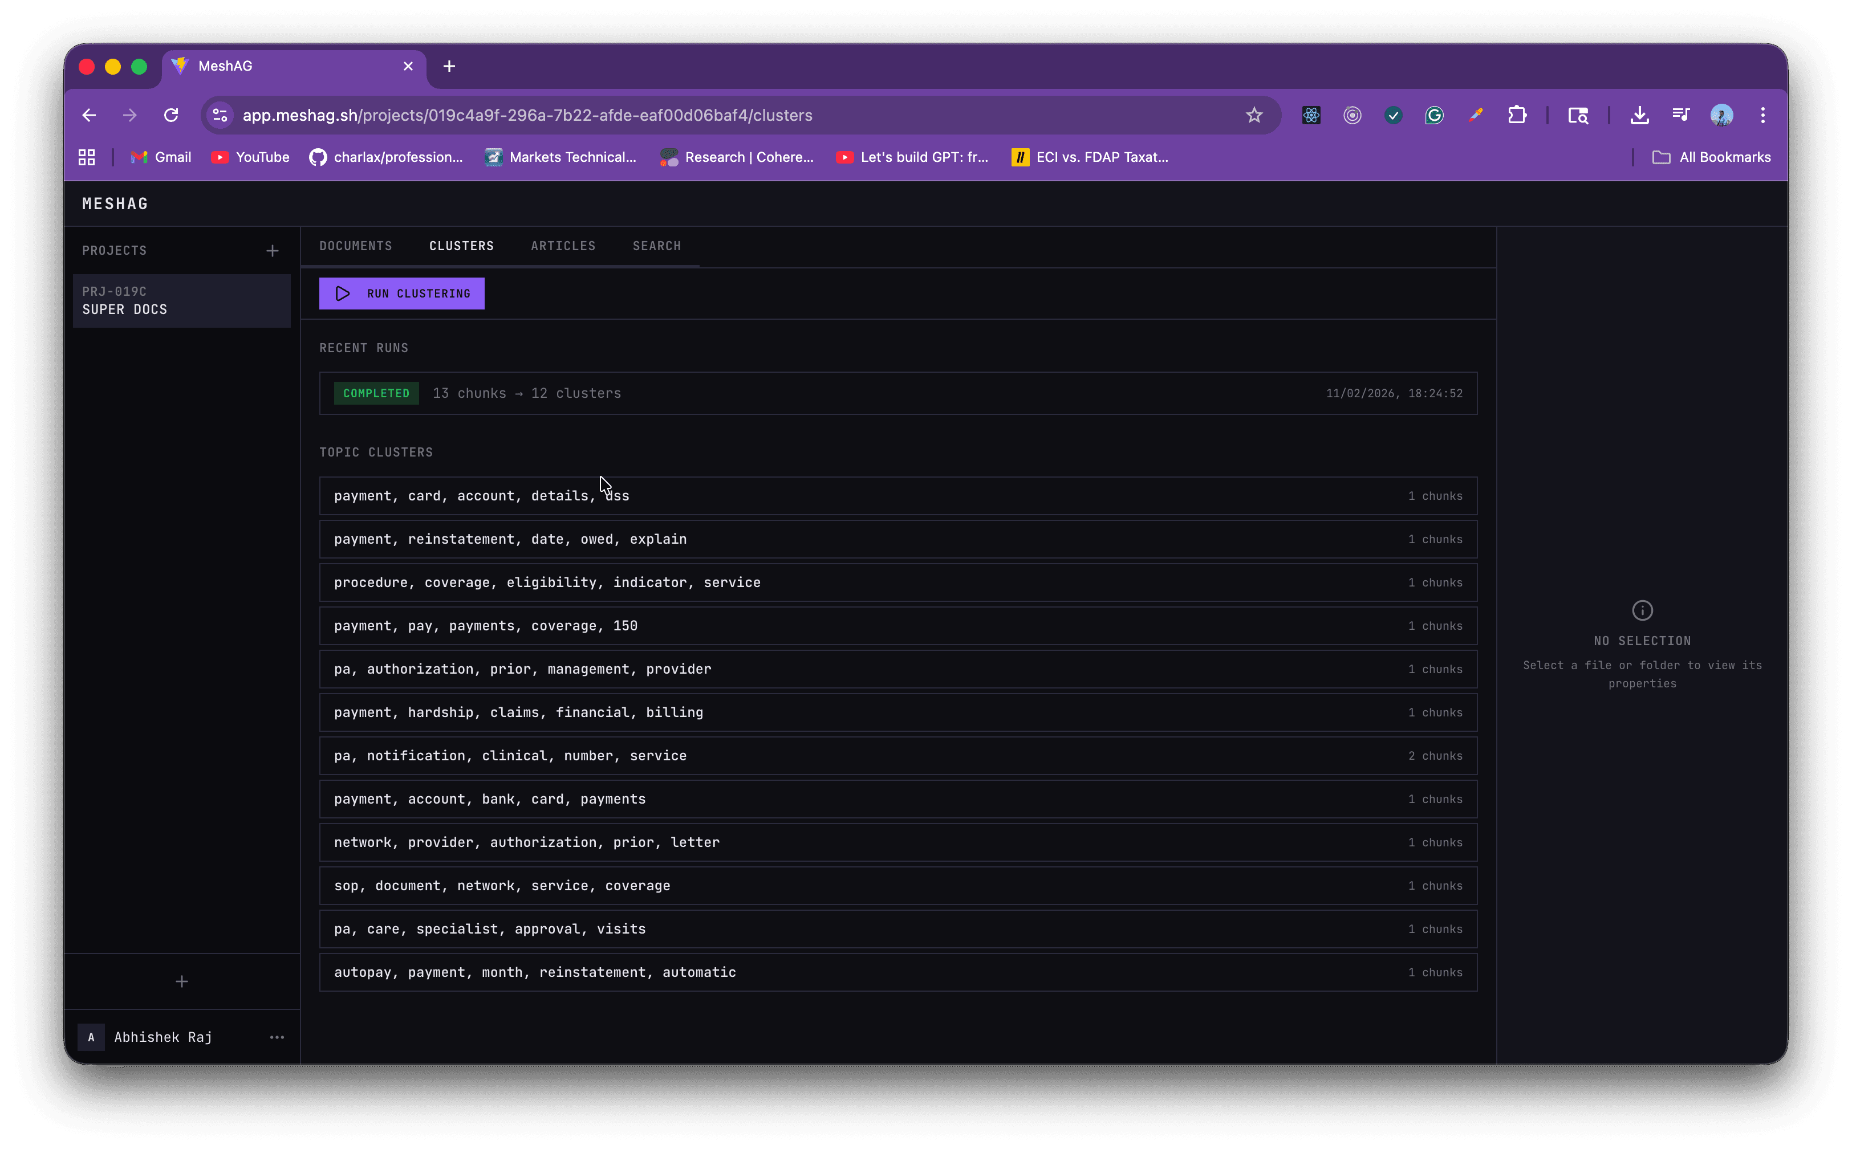
Task: Open the Grammarly extension
Action: 1435,115
